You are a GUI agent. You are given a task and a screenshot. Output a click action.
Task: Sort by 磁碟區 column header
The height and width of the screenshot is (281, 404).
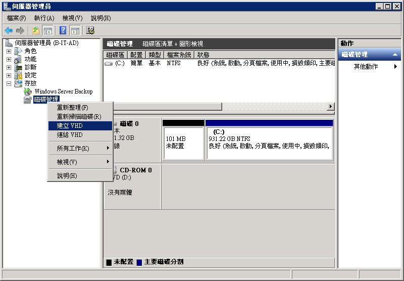click(x=116, y=55)
